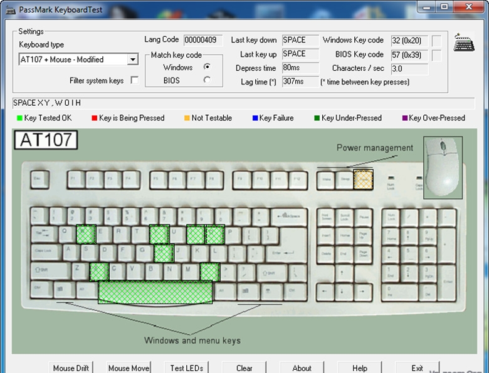Screen dimensions: 489x373
Task: Click the Test LEDs button
Action: 186,368
